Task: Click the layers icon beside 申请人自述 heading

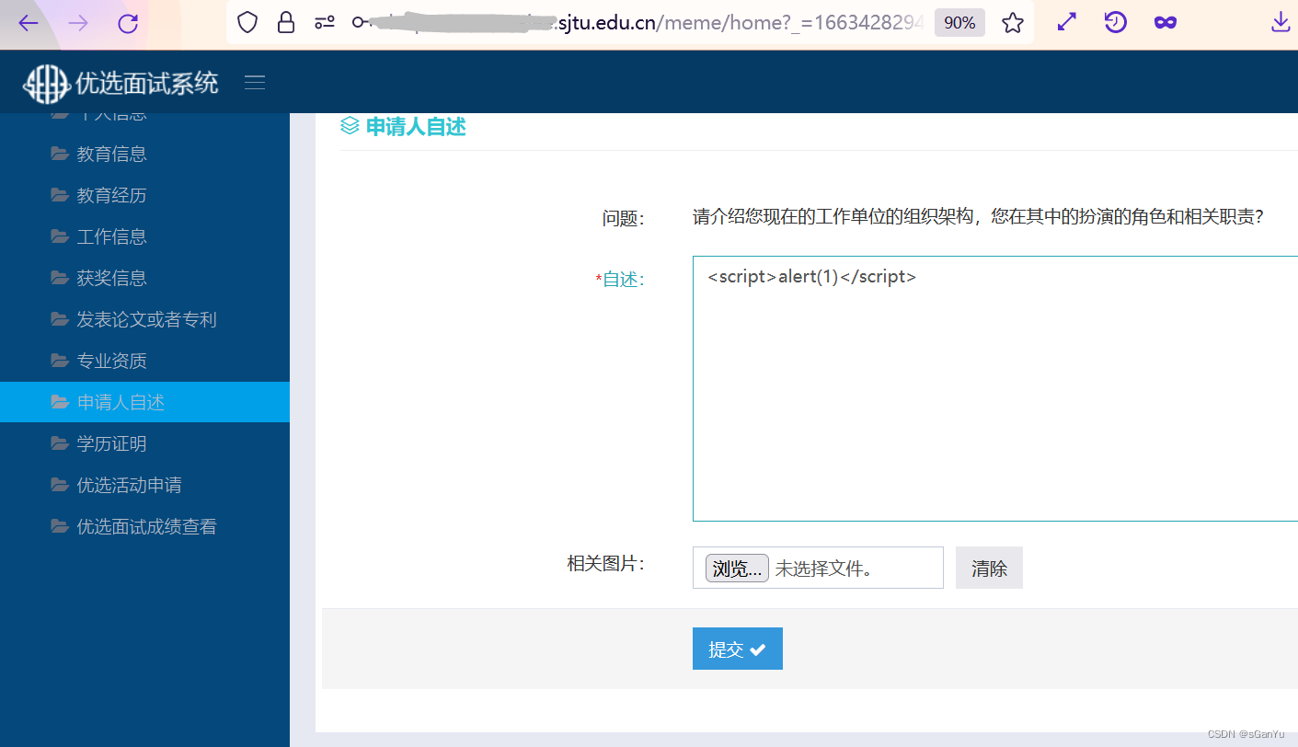Action: pyautogui.click(x=350, y=126)
